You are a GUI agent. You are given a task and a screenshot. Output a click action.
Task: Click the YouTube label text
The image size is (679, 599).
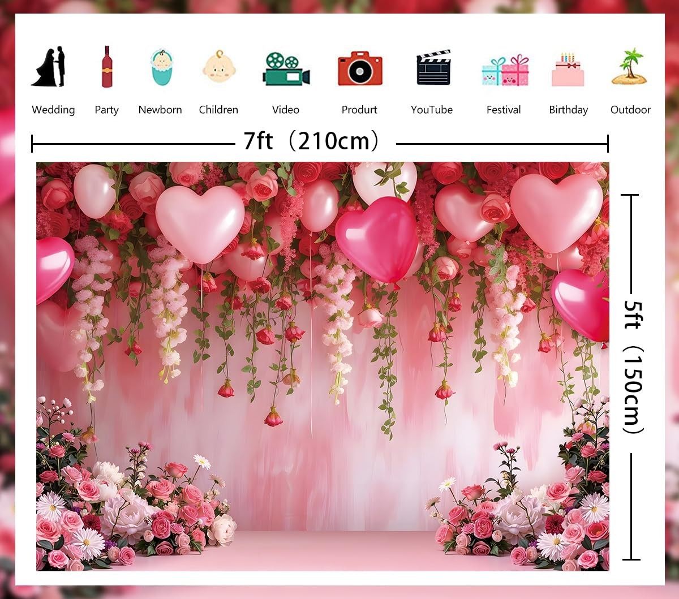click(x=432, y=110)
